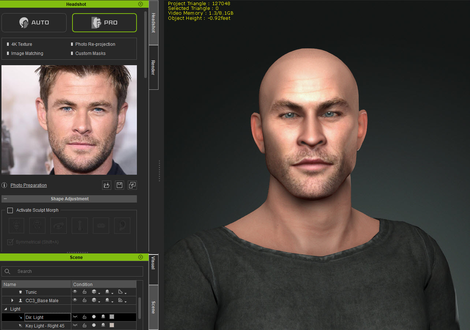470x330 pixels.
Task: Click Dir. Light's white circle icon
Action: [94, 317]
